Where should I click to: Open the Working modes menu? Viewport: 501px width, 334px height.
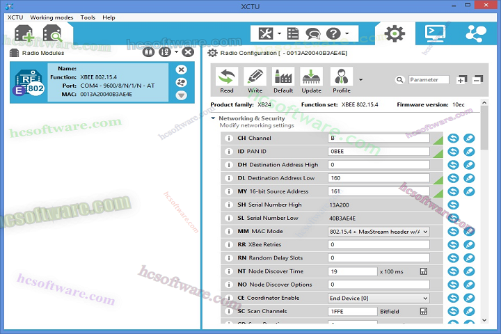[x=51, y=17]
